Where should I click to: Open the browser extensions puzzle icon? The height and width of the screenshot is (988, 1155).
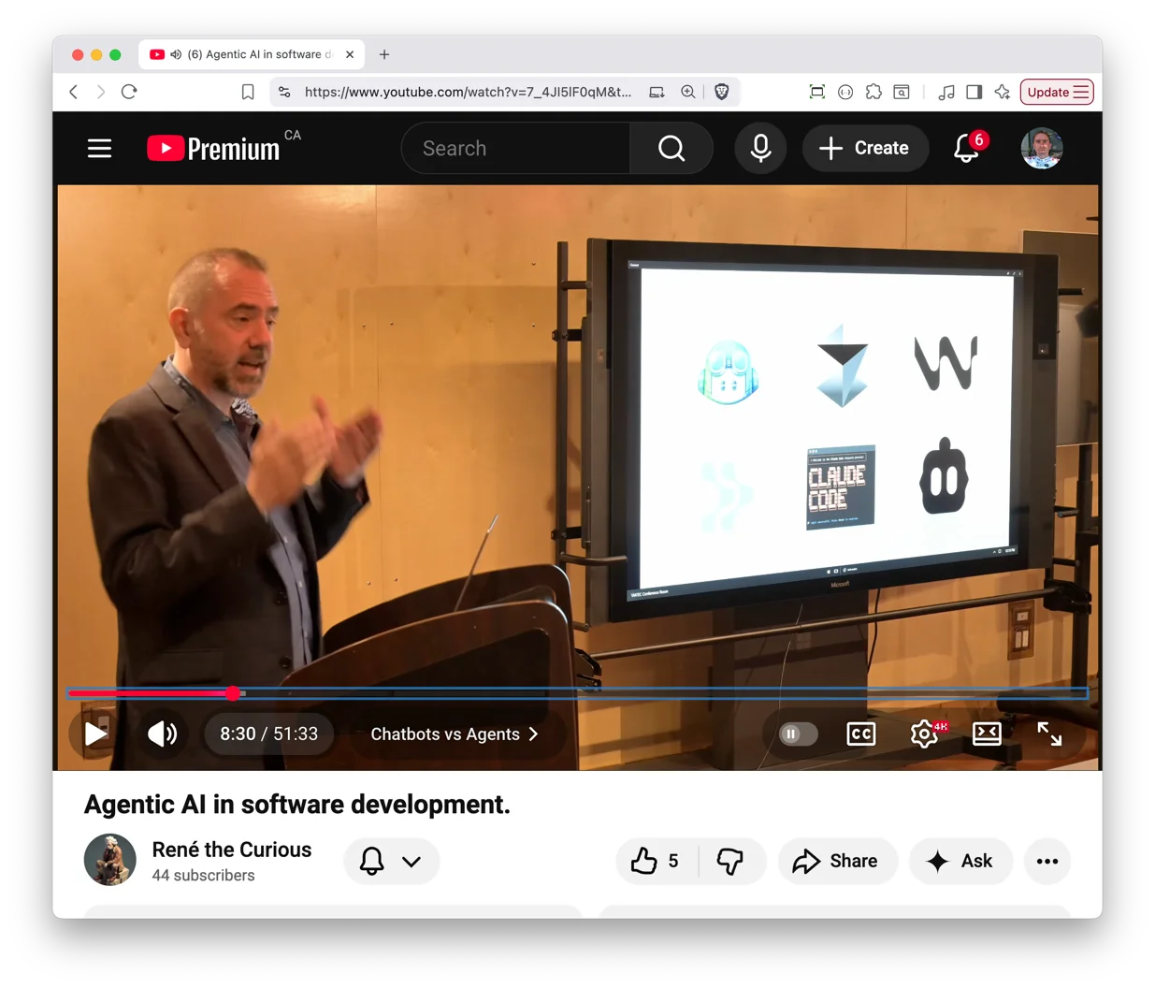coord(873,92)
